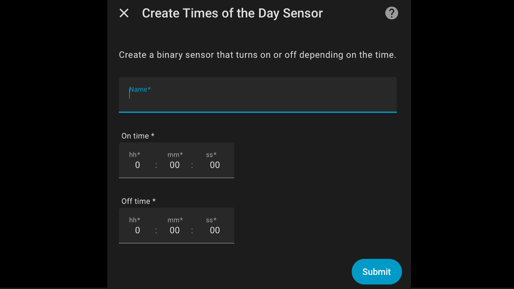This screenshot has width=514, height=289.
Task: Click the hh* label under On time
Action: click(135, 155)
